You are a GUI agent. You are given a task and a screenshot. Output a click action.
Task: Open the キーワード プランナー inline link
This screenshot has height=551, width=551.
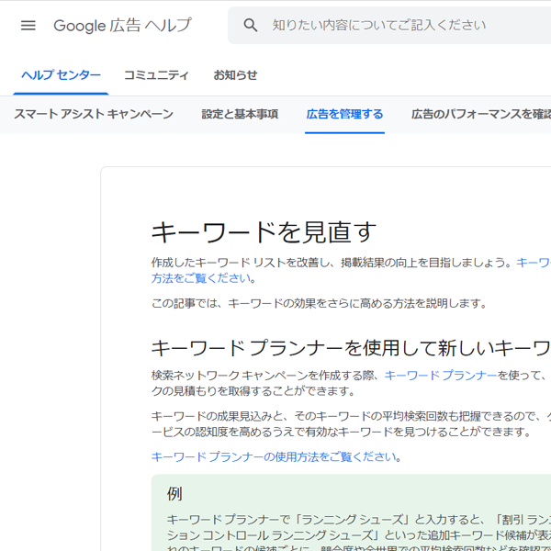point(441,376)
